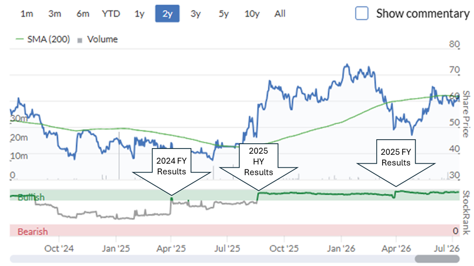
Task: Select the 1m time range
Action: tap(27, 14)
